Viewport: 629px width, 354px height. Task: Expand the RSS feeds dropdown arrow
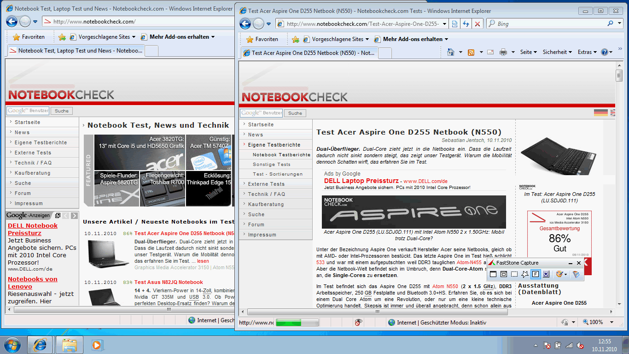click(x=481, y=52)
